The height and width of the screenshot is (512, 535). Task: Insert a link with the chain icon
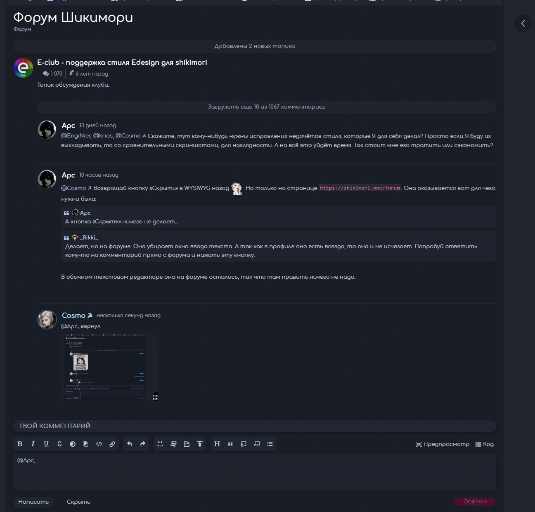(112, 444)
